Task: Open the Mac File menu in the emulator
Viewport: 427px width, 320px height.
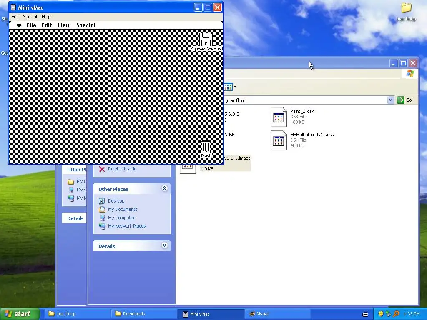Action: (31, 25)
